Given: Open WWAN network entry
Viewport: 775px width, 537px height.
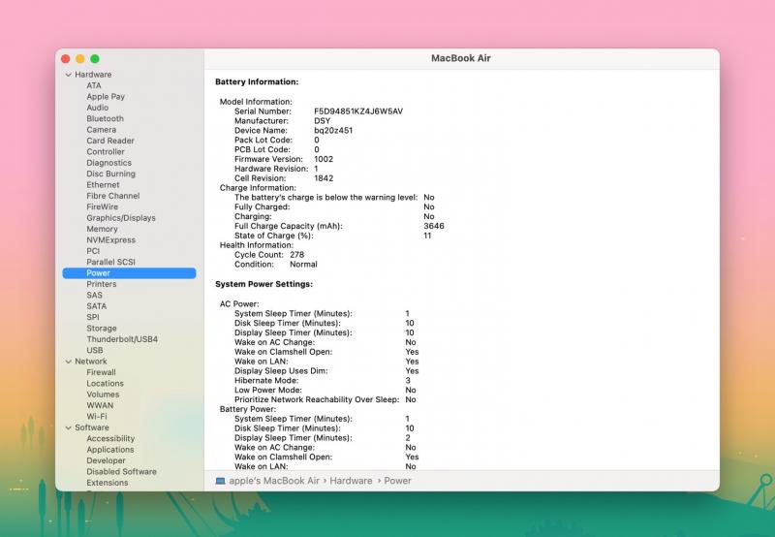Looking at the screenshot, I should tap(100, 405).
